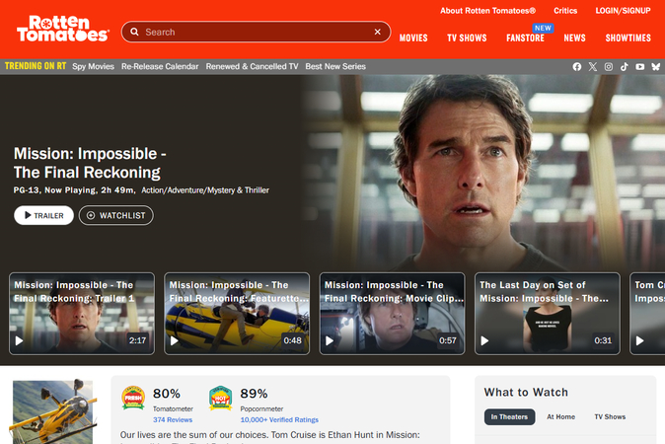Viewport: 665px width, 444px height.
Task: Watch the movie via Trailer button
Action: pyautogui.click(x=43, y=215)
